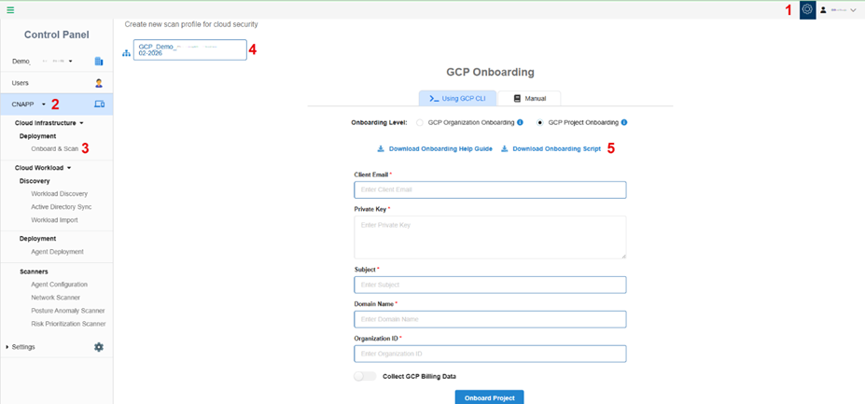Screen dimensions: 865x404
Task: Click the Onboard Project button
Action: tap(490, 397)
